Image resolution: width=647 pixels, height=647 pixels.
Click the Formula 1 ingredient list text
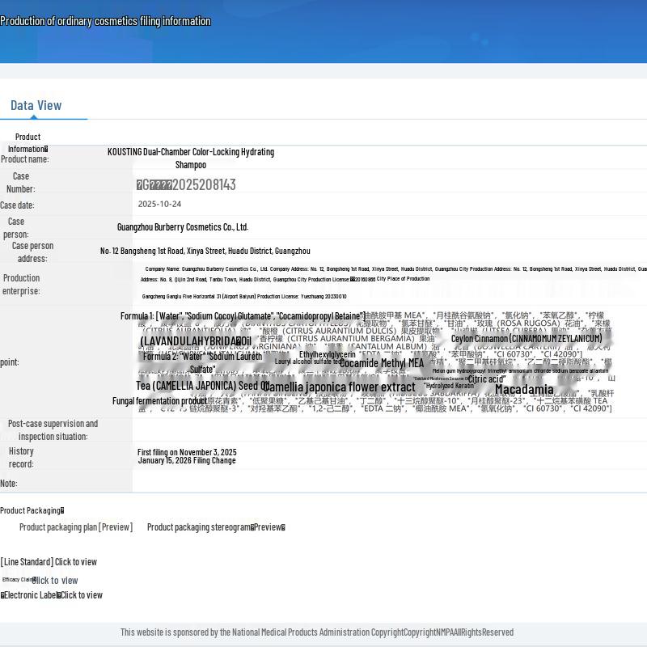pyautogui.click(x=243, y=316)
